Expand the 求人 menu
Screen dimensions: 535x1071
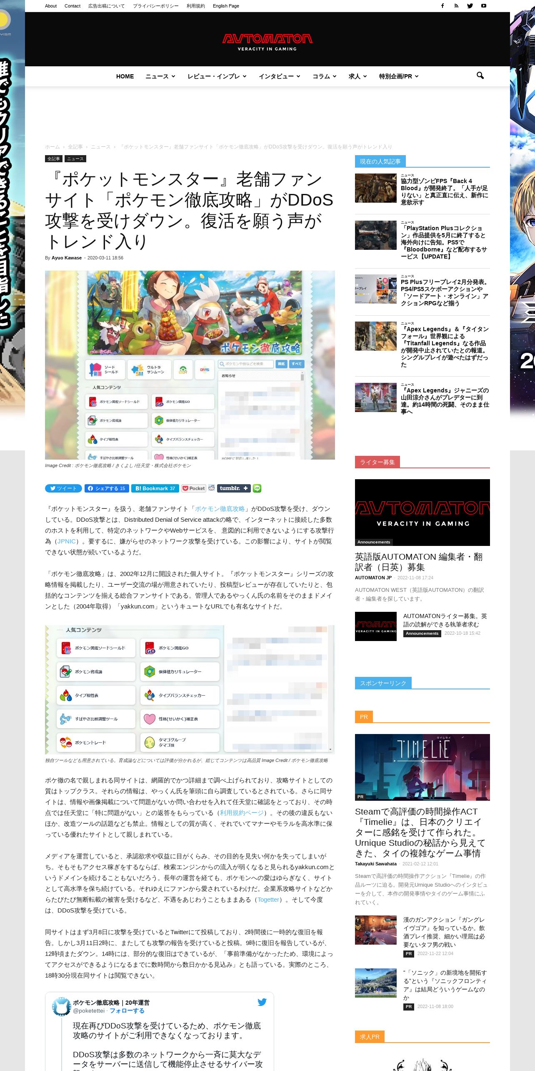pos(358,76)
